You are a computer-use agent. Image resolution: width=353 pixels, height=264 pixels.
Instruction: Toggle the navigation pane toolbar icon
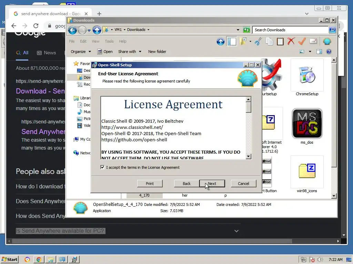point(232,42)
